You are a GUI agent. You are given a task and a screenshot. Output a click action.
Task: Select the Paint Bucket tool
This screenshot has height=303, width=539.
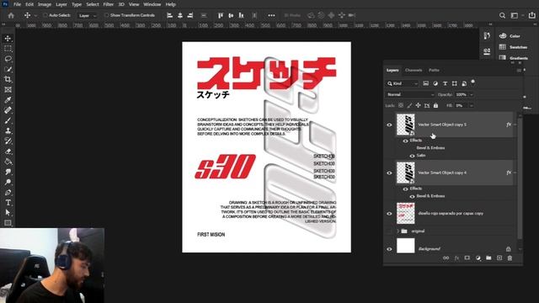(8, 162)
